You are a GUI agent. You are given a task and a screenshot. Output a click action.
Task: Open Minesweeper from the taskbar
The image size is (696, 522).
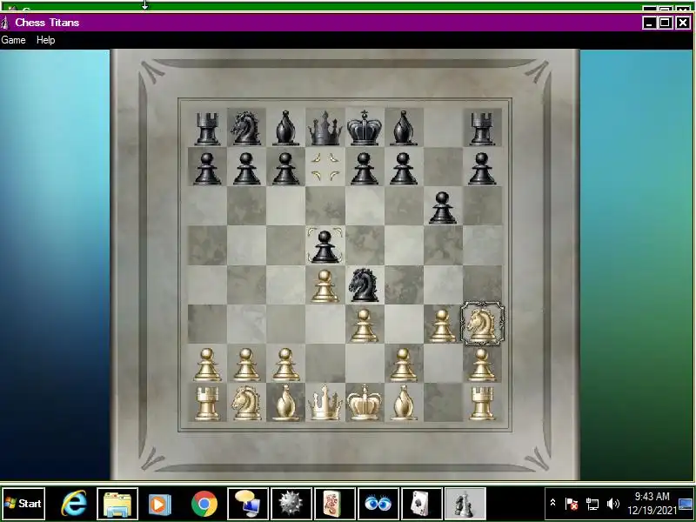(x=291, y=504)
